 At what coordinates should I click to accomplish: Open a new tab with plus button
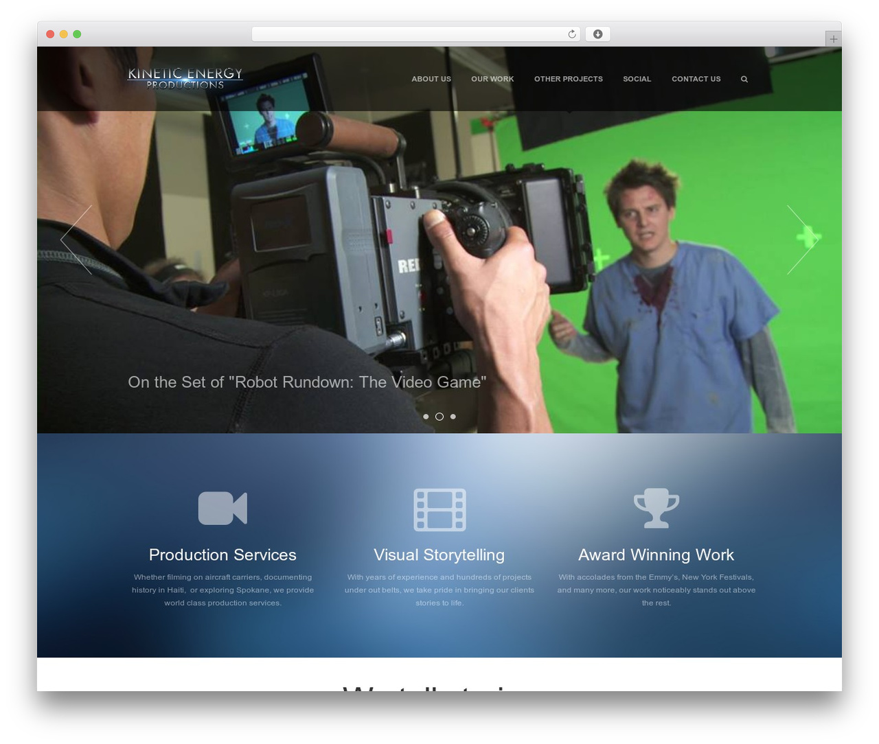click(x=833, y=39)
